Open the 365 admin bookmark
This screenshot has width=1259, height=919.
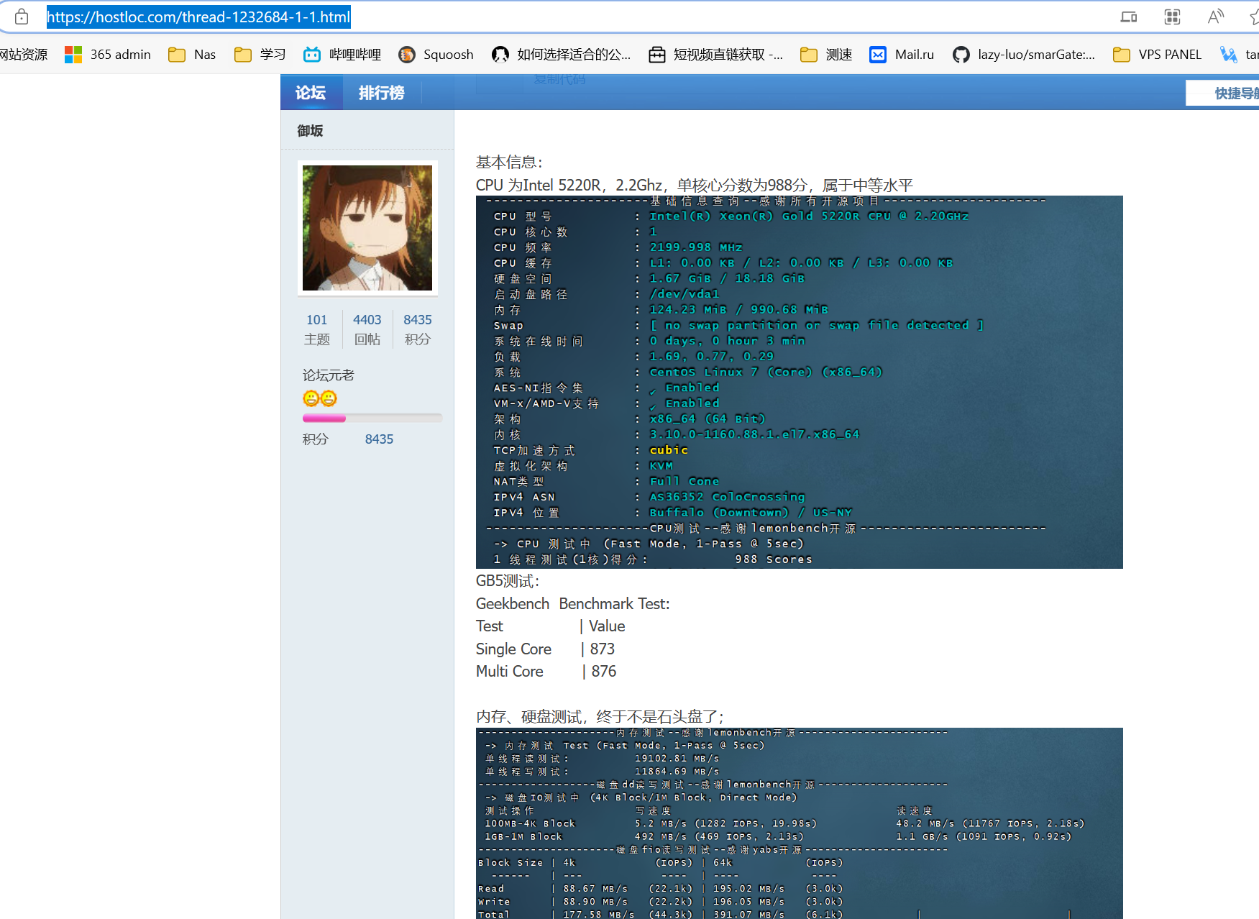tap(106, 54)
